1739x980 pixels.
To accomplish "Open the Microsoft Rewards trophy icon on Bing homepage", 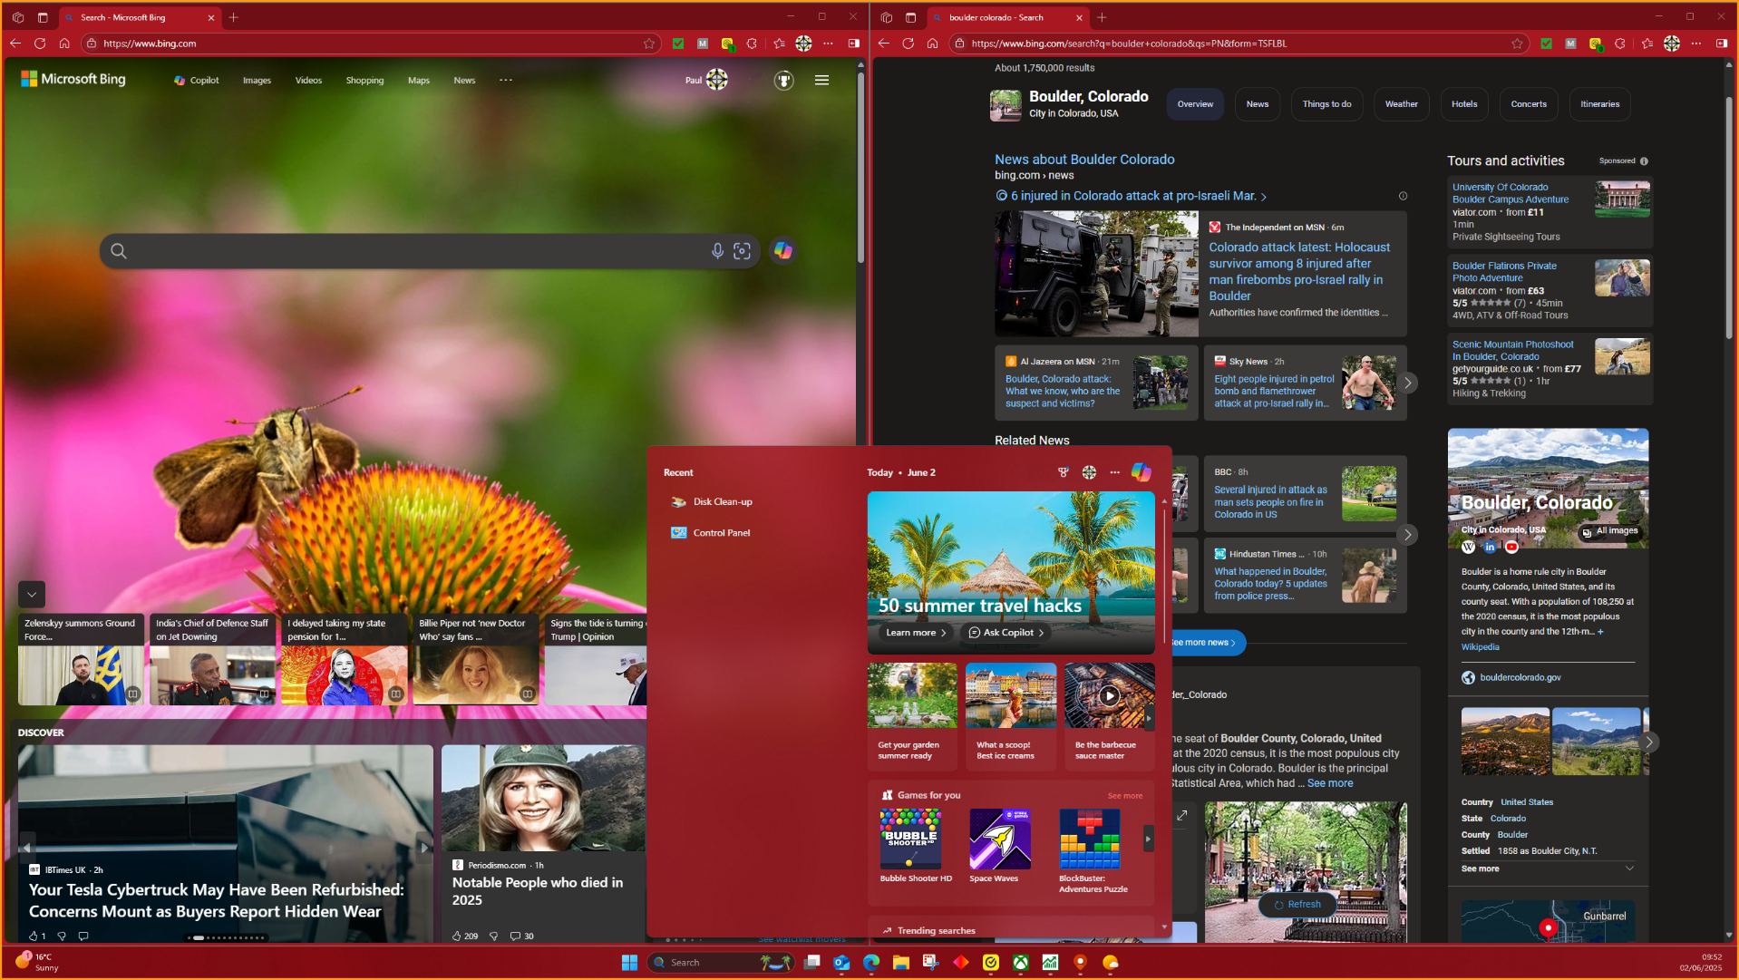I will coord(784,81).
